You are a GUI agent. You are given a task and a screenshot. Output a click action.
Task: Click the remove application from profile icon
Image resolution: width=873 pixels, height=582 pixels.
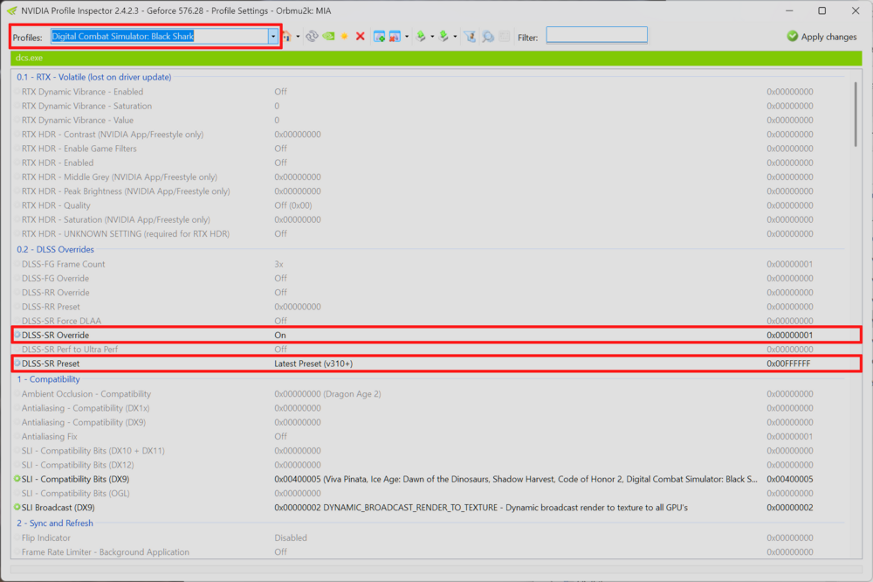point(395,37)
